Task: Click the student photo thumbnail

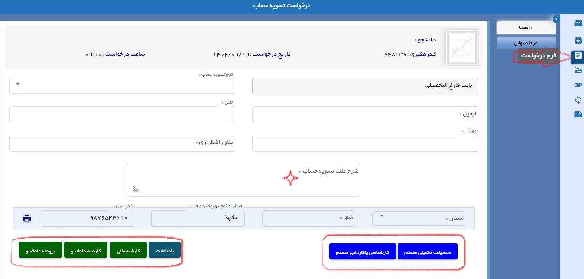Action: 462,48
